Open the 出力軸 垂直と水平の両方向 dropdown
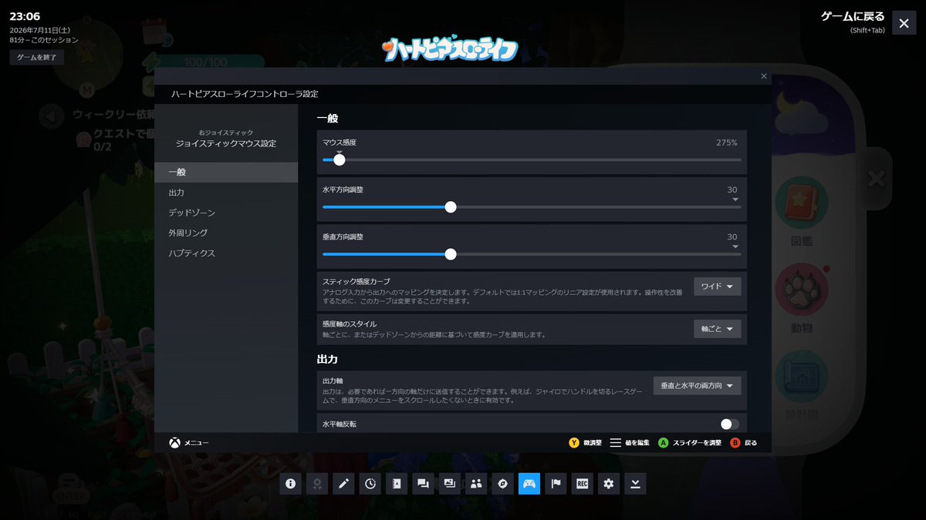926x520 pixels. coord(698,385)
